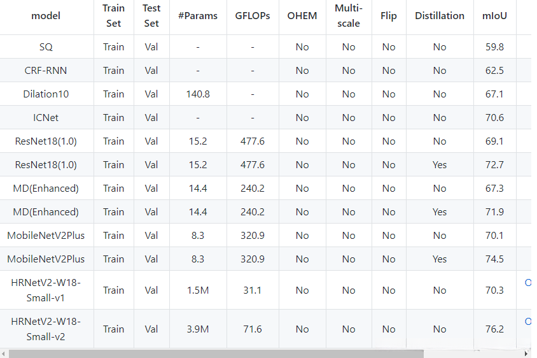Click the horizontal scrollbar right arrow
Screen dimensions: 537x358
(526, 354)
